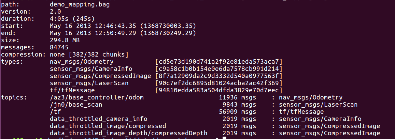Click the terminal cursor at the prompt
Viewport: 395px width, 139px height.
pos(224,138)
